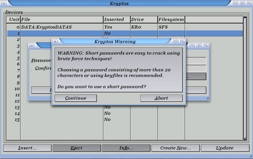
Task: Click unit number 11 in the list
Action: (x=17, y=95)
